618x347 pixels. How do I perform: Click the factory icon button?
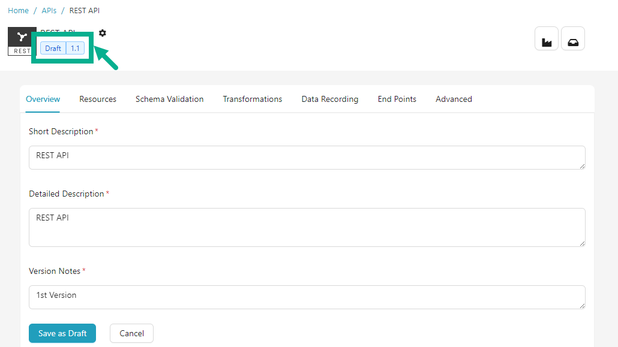click(547, 39)
